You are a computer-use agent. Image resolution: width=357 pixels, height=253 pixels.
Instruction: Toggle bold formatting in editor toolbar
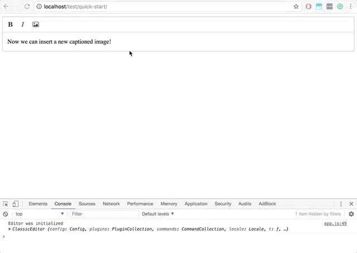point(11,25)
